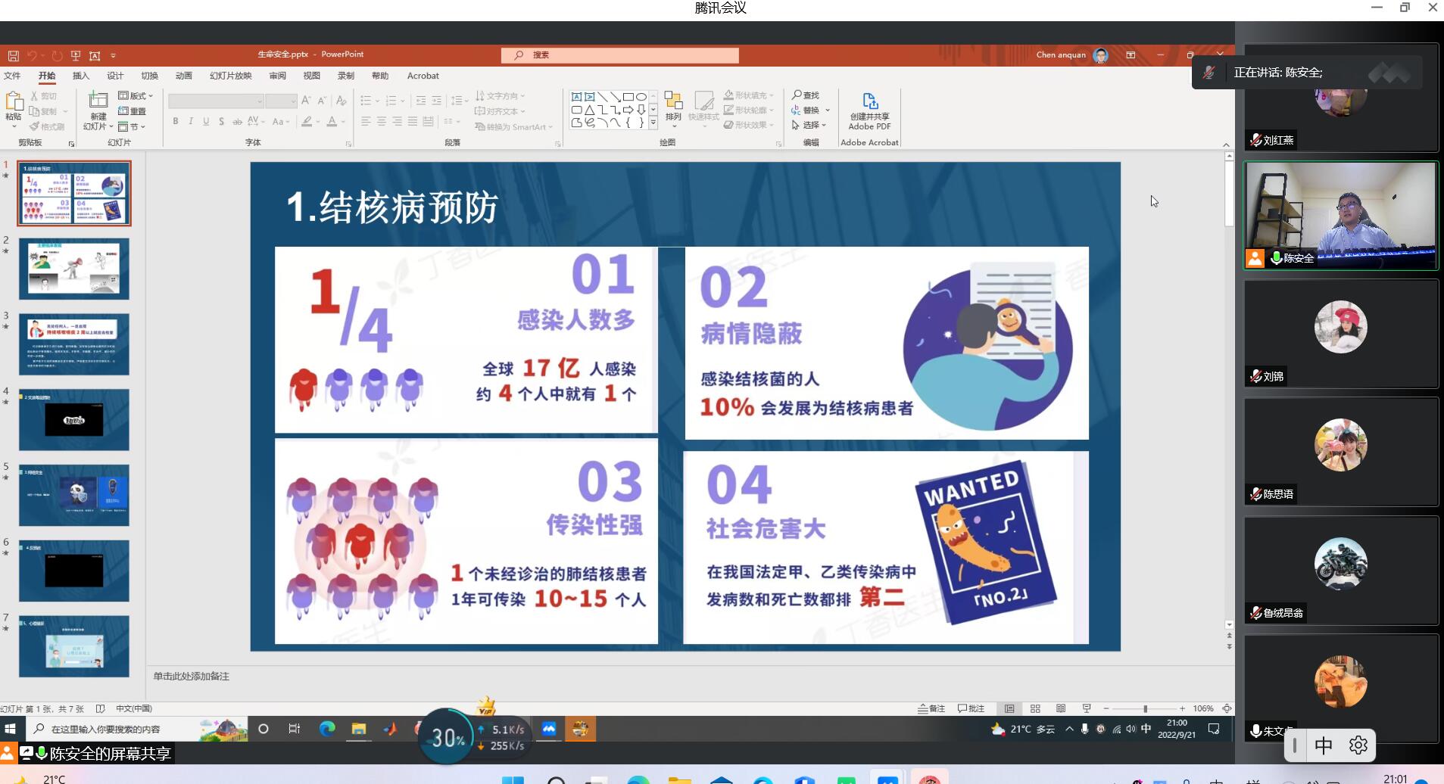
Task: Toggle the Notes (备注) pane
Action: (931, 709)
